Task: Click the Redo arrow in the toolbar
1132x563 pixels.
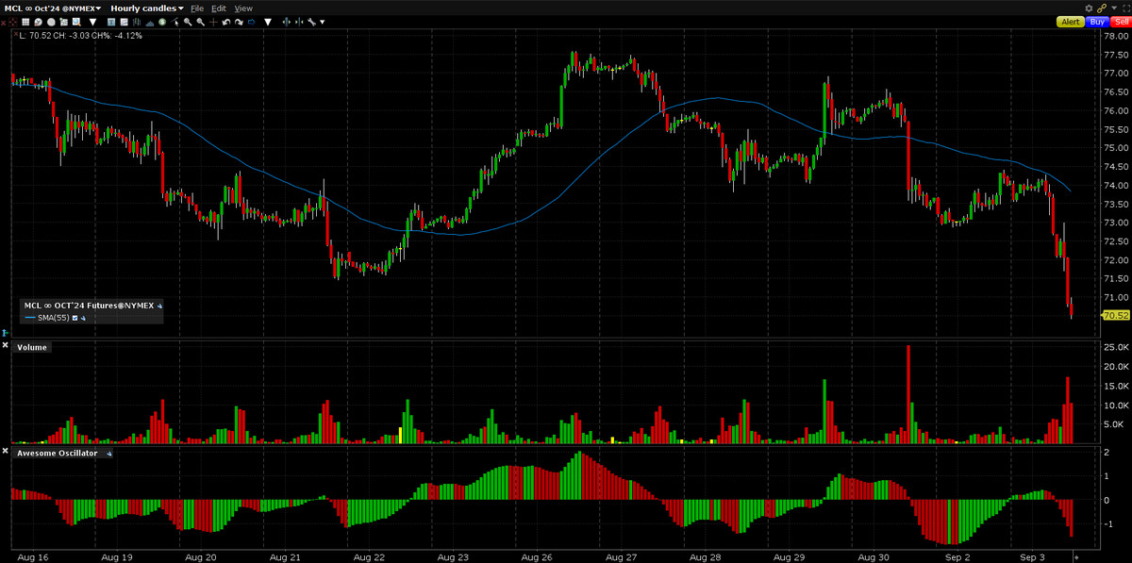Action: [x=240, y=21]
